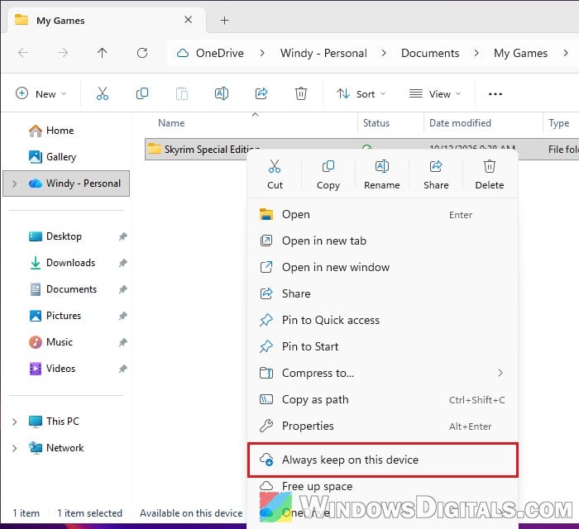Screen dimensions: 579x529
Task: Open the Sort dropdown menu
Action: pyautogui.click(x=361, y=93)
